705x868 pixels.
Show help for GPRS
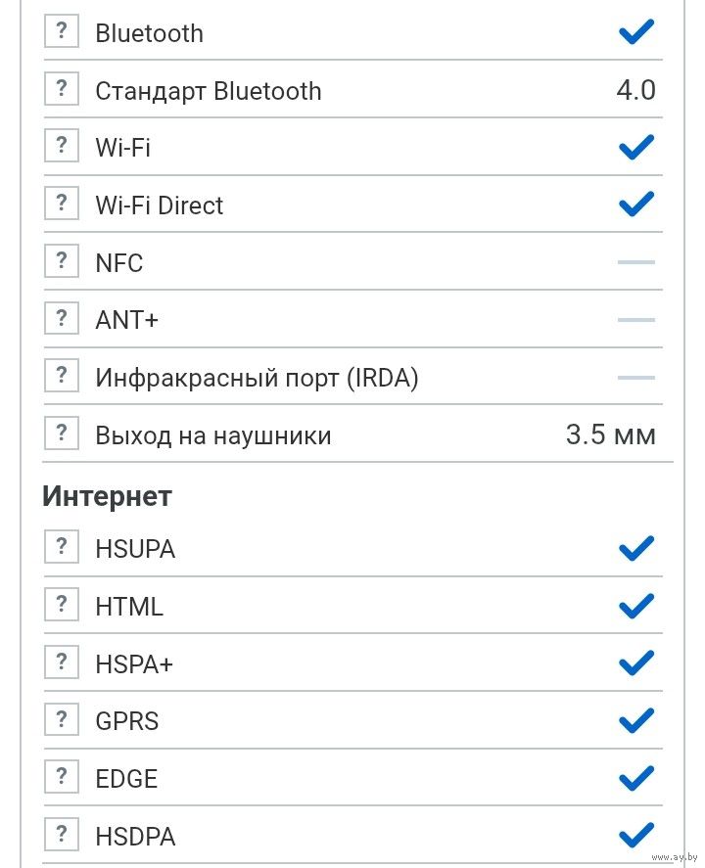[61, 719]
